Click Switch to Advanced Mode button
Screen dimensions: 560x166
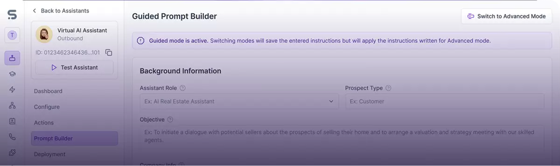[x=506, y=16]
